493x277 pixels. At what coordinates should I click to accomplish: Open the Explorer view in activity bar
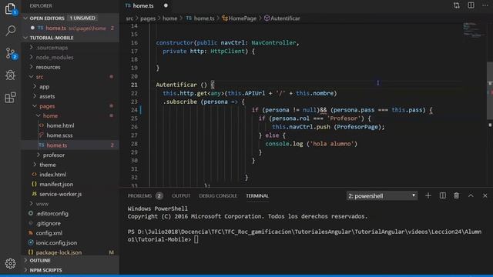click(10, 8)
